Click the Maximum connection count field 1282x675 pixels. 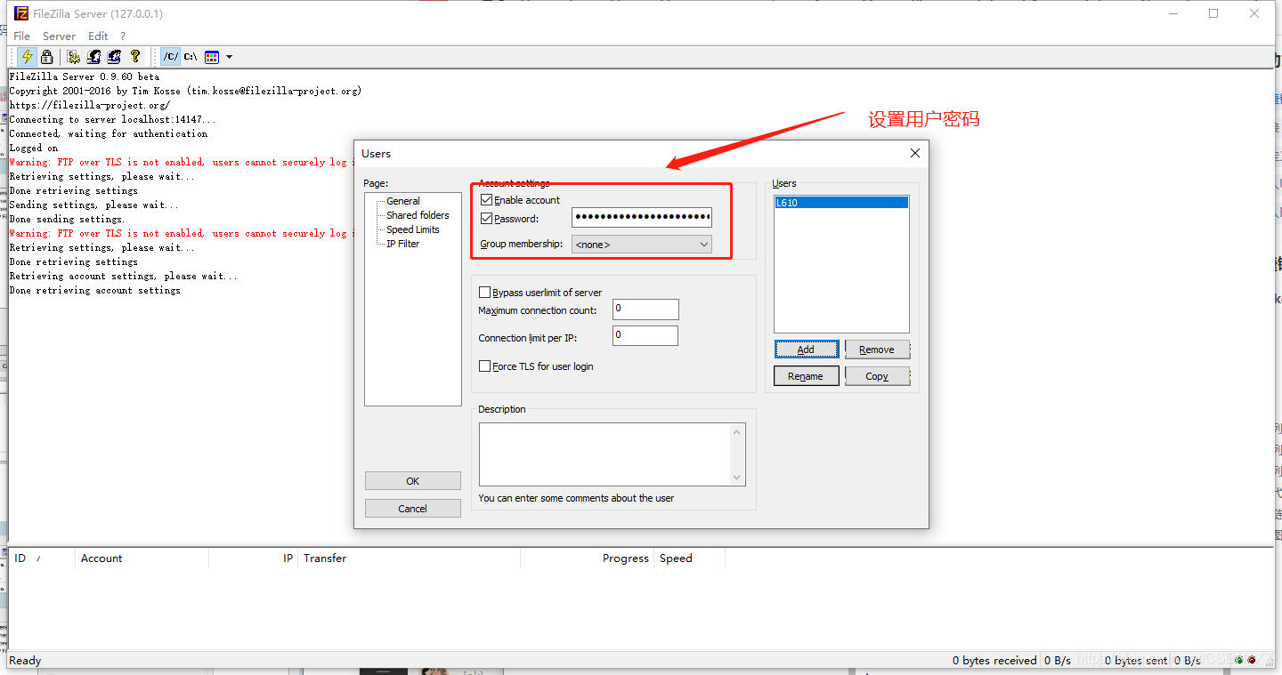point(645,309)
